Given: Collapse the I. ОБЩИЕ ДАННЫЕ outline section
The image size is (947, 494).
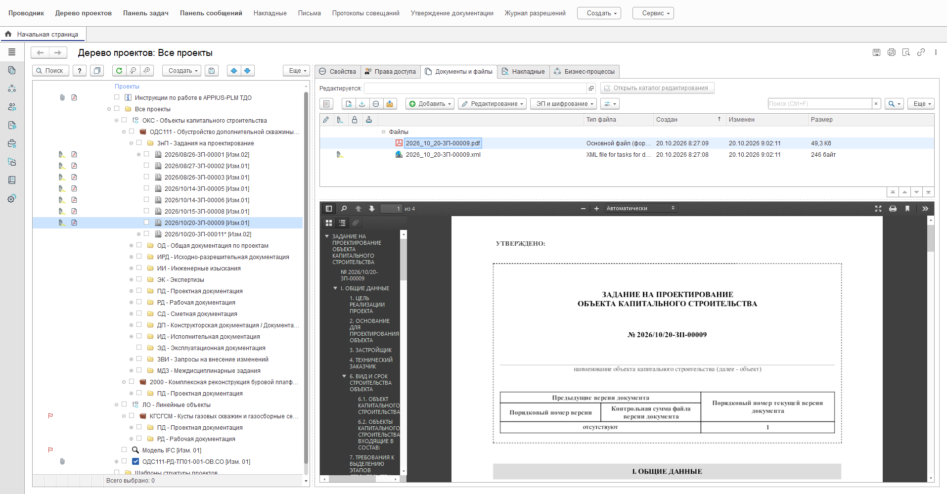Looking at the screenshot, I should click(x=335, y=288).
